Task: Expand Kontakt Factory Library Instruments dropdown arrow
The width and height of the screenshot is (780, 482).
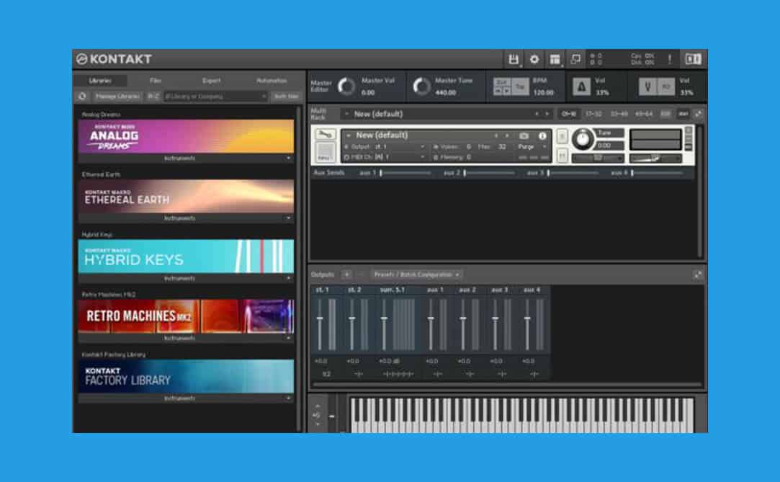Action: pos(289,398)
